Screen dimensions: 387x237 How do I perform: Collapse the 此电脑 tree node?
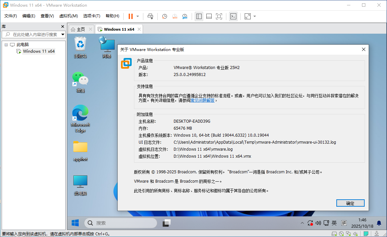tap(6, 45)
